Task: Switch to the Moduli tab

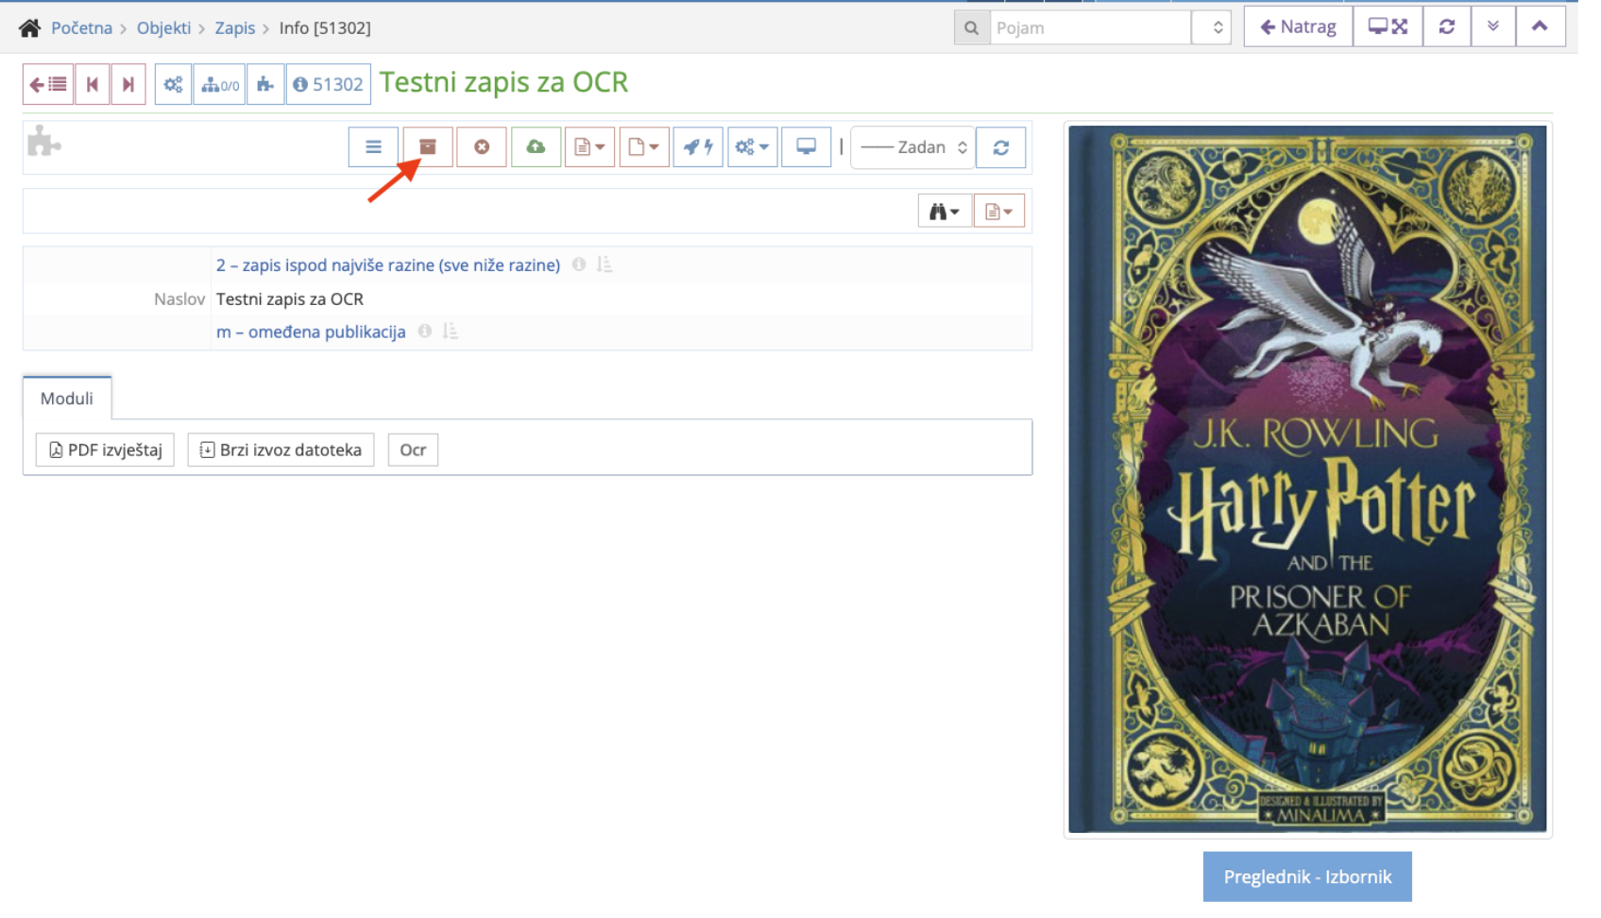Action: click(66, 398)
